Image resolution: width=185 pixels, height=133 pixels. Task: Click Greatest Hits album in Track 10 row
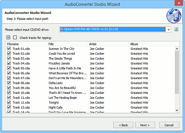click(x=139, y=93)
